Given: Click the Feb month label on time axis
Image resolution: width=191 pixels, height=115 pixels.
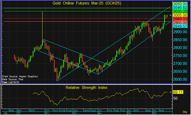Looking at the screenshot, I should tap(129, 113).
